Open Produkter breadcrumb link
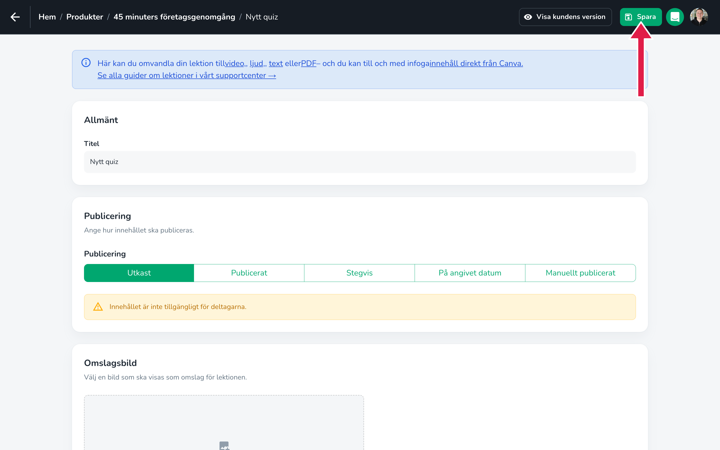Image resolution: width=720 pixels, height=450 pixels. tap(85, 17)
